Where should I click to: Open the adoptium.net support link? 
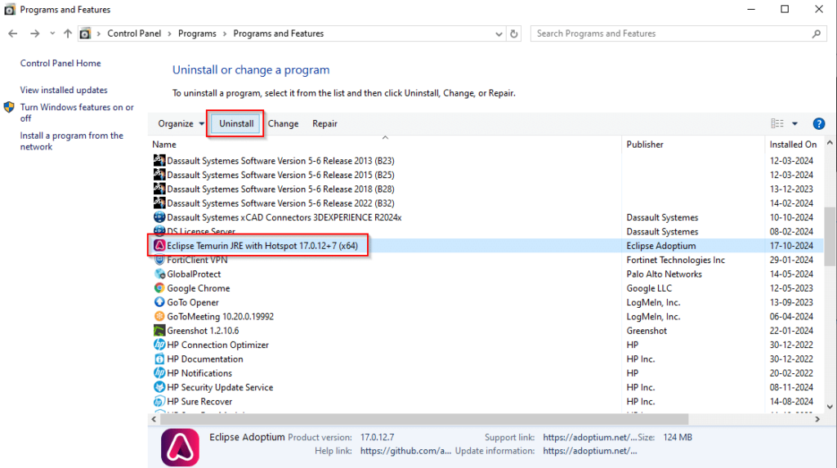click(x=590, y=437)
